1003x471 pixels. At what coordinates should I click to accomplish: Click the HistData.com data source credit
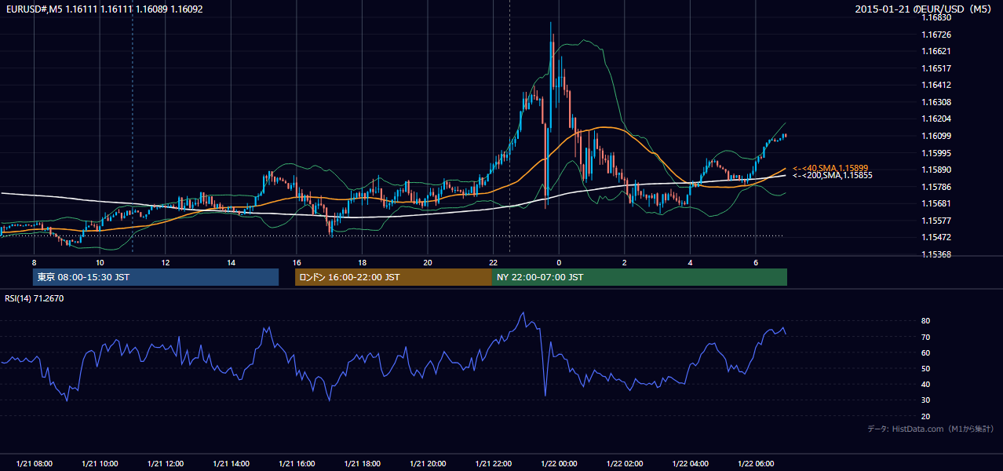(931, 429)
